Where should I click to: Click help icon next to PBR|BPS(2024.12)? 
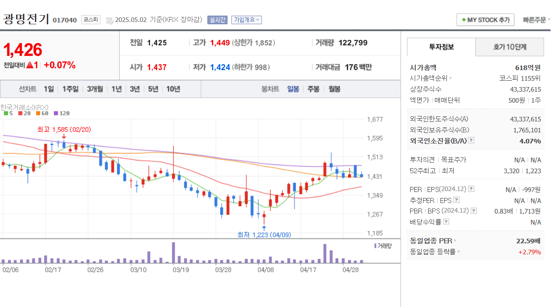[474, 211]
